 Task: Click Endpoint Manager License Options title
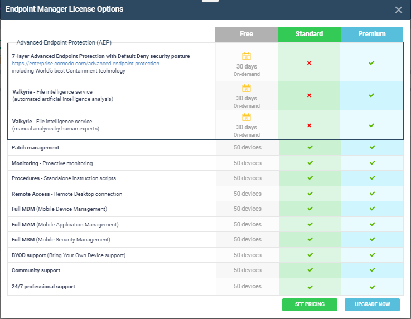tap(64, 9)
